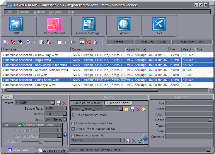Click the speaker play preview icon
Image resolution: width=215 pixels, height=154 pixels.
pyautogui.click(x=73, y=42)
